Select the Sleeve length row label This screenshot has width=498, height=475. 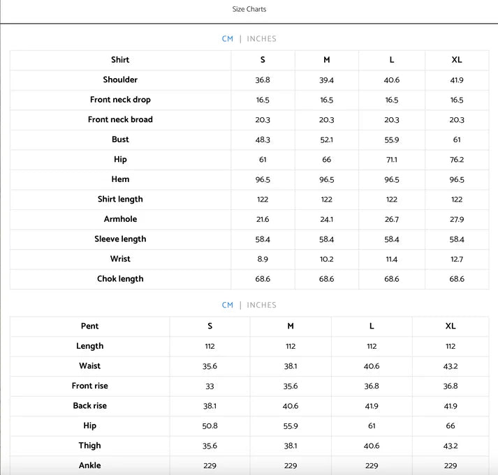(x=120, y=239)
